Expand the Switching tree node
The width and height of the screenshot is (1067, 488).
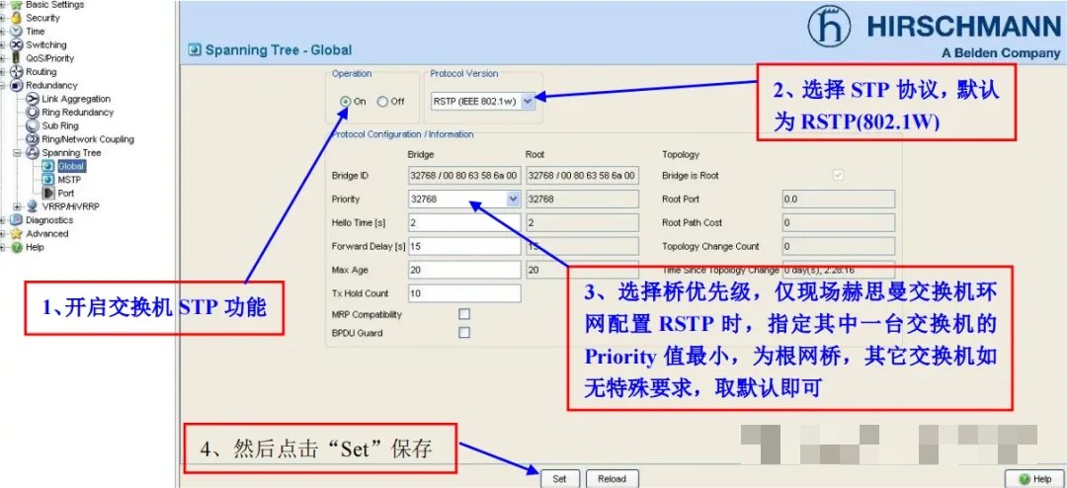(3, 44)
